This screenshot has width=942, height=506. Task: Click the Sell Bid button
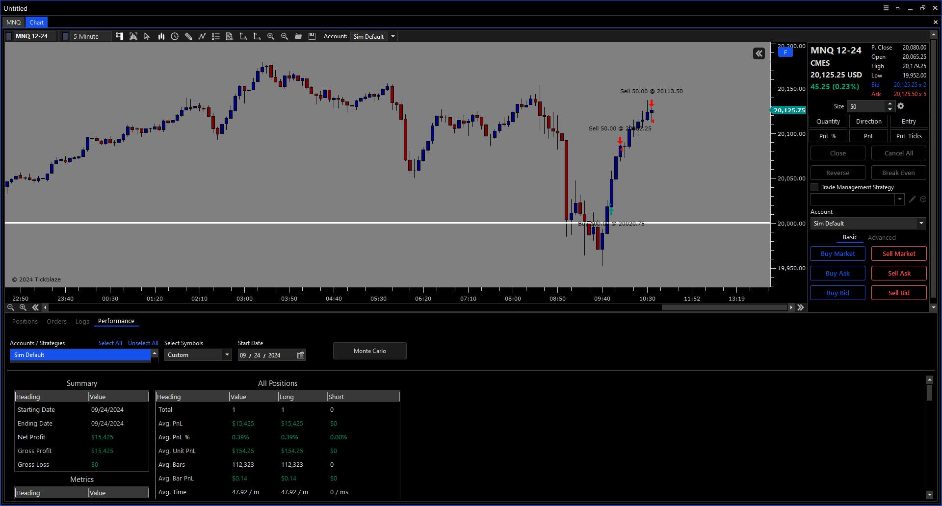[x=899, y=293]
